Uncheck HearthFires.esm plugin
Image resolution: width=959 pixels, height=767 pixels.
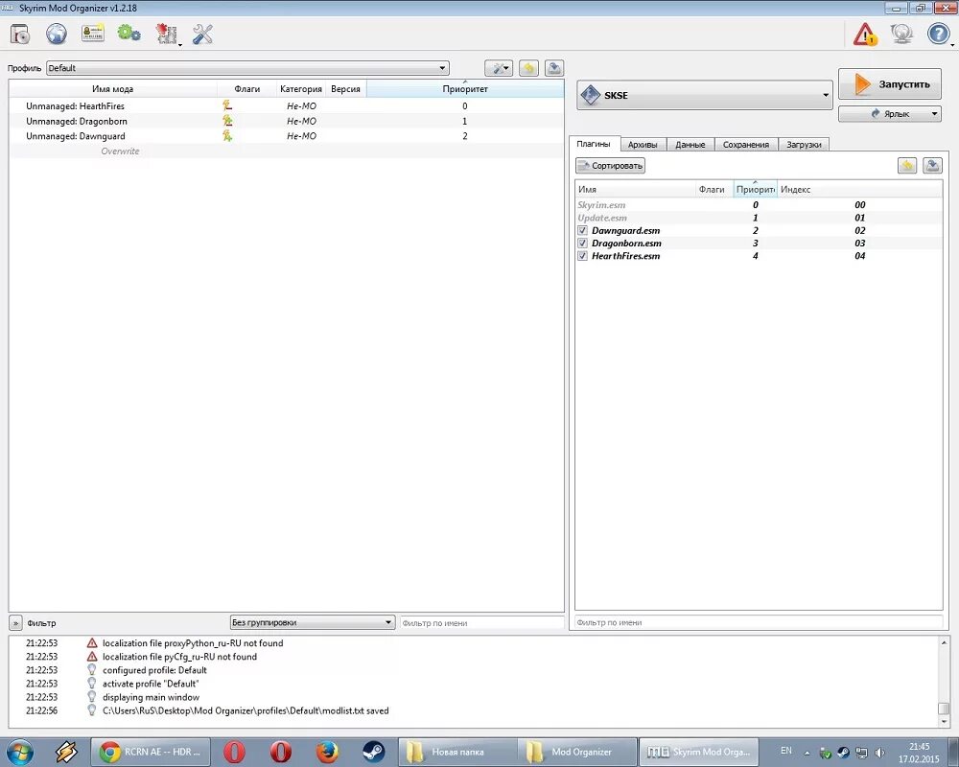click(x=582, y=256)
